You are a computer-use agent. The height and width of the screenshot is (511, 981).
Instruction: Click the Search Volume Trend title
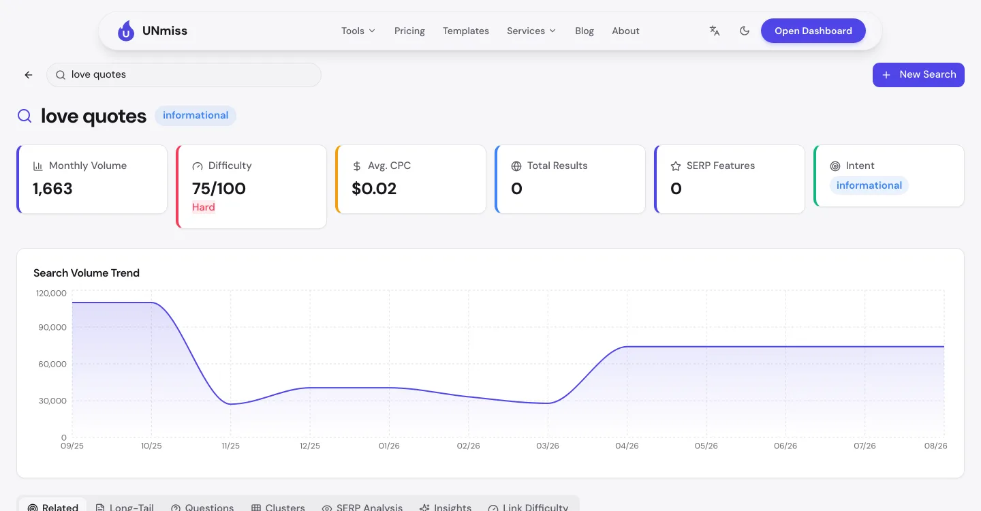tap(87, 273)
